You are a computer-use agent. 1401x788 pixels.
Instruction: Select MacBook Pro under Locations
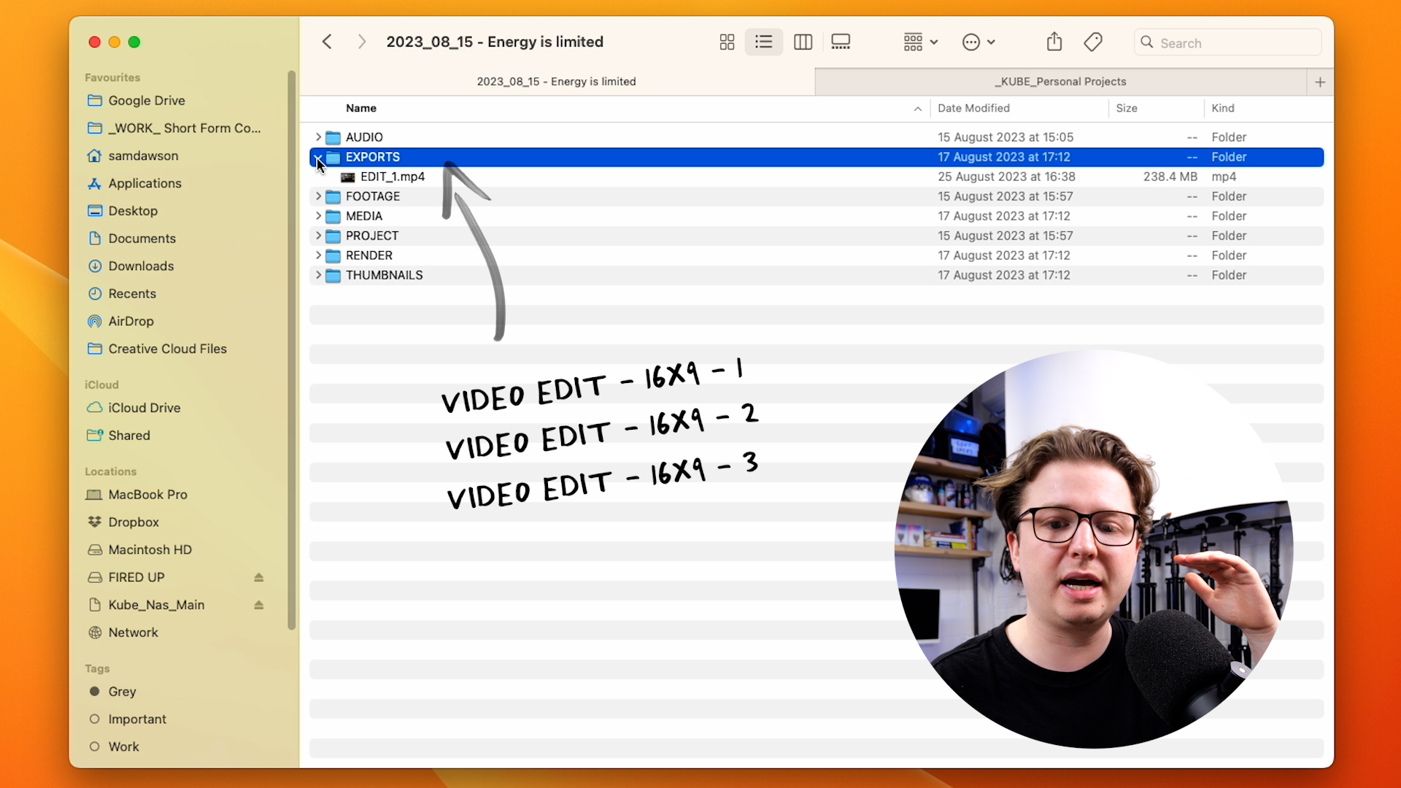(147, 495)
